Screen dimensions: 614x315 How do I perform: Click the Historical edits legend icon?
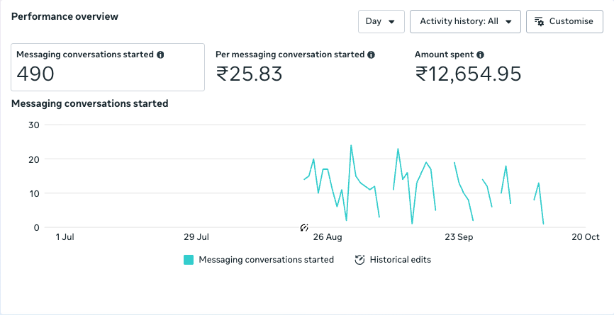359,260
